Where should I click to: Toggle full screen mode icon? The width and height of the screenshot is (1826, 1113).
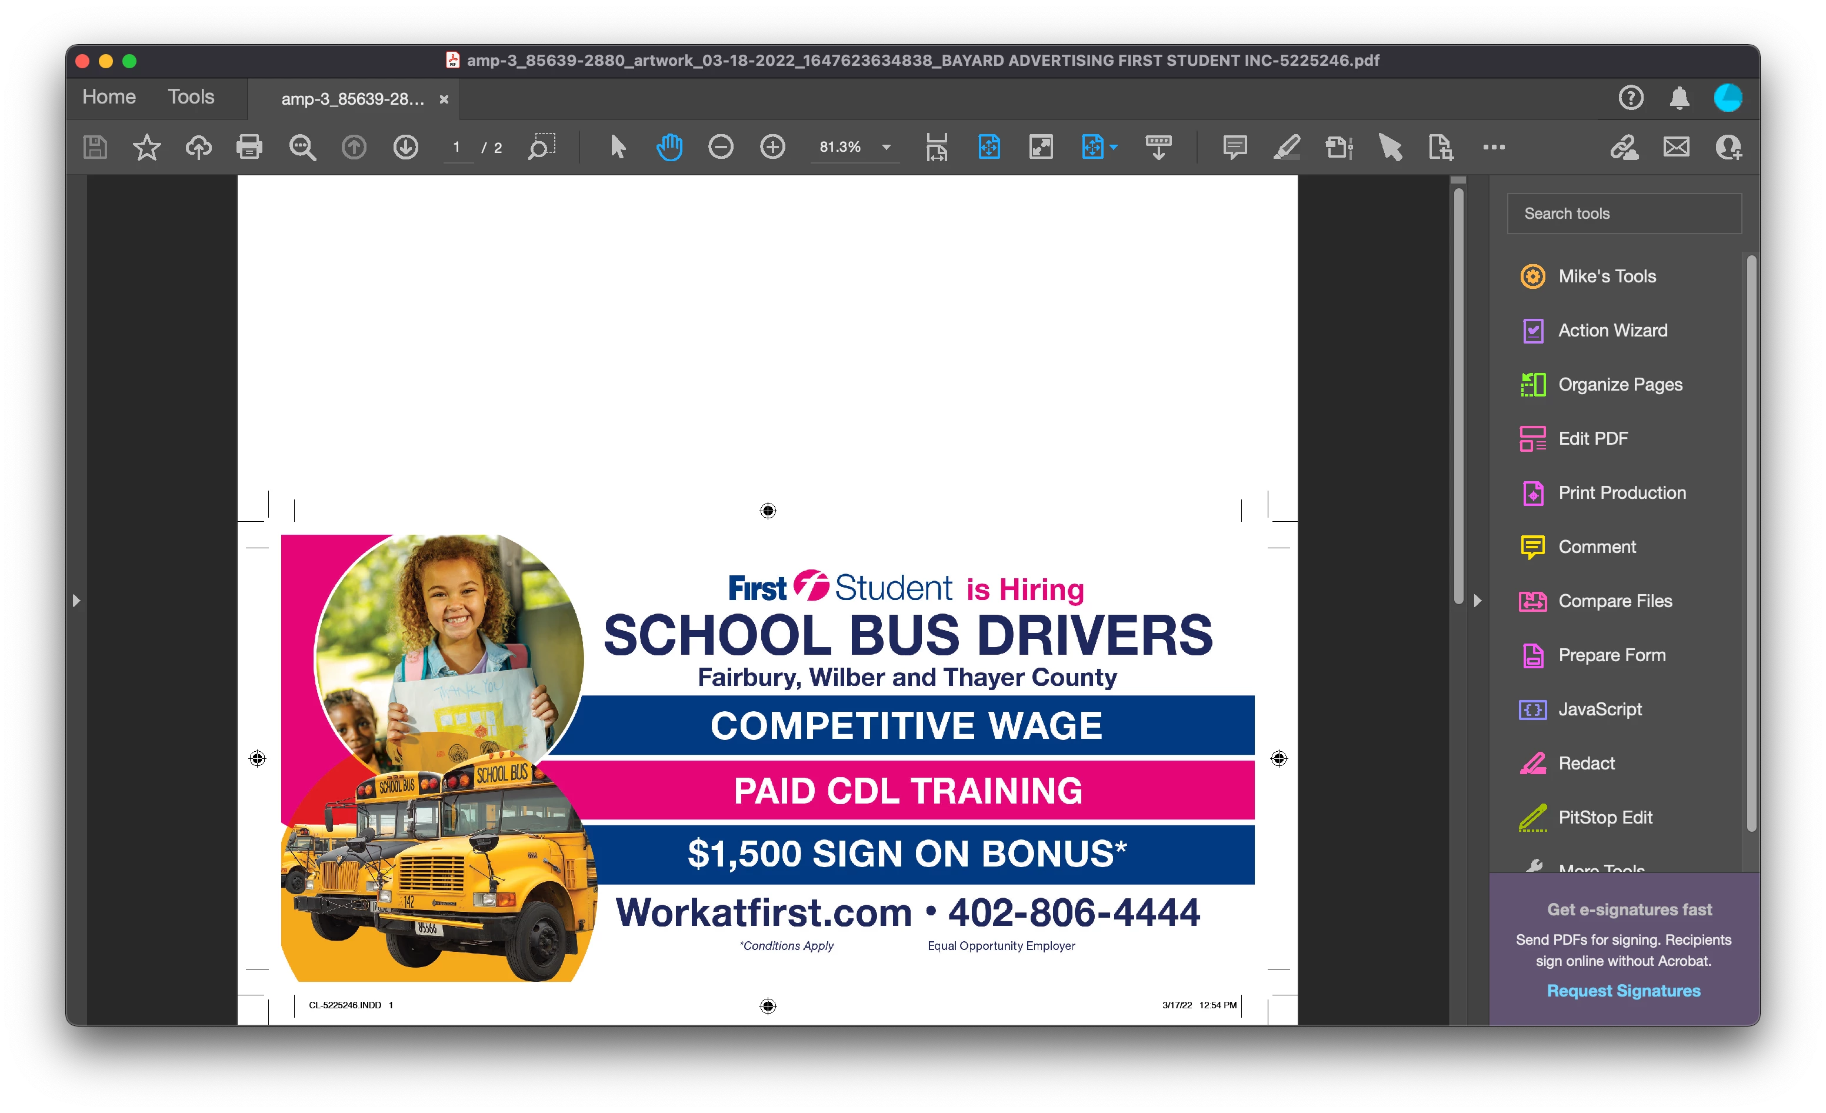tap(1041, 146)
